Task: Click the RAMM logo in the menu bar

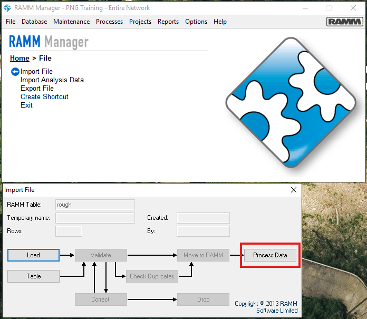Action: click(x=345, y=22)
